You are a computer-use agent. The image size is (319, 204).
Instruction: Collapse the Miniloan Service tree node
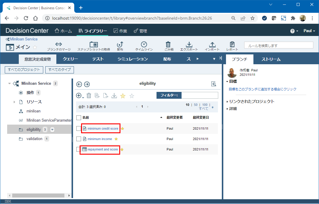[x=9, y=84]
